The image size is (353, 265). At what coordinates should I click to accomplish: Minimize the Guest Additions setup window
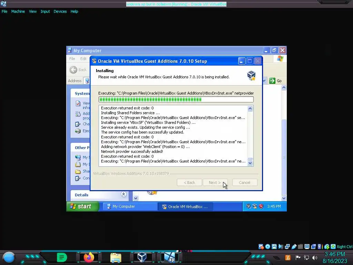coord(242,61)
